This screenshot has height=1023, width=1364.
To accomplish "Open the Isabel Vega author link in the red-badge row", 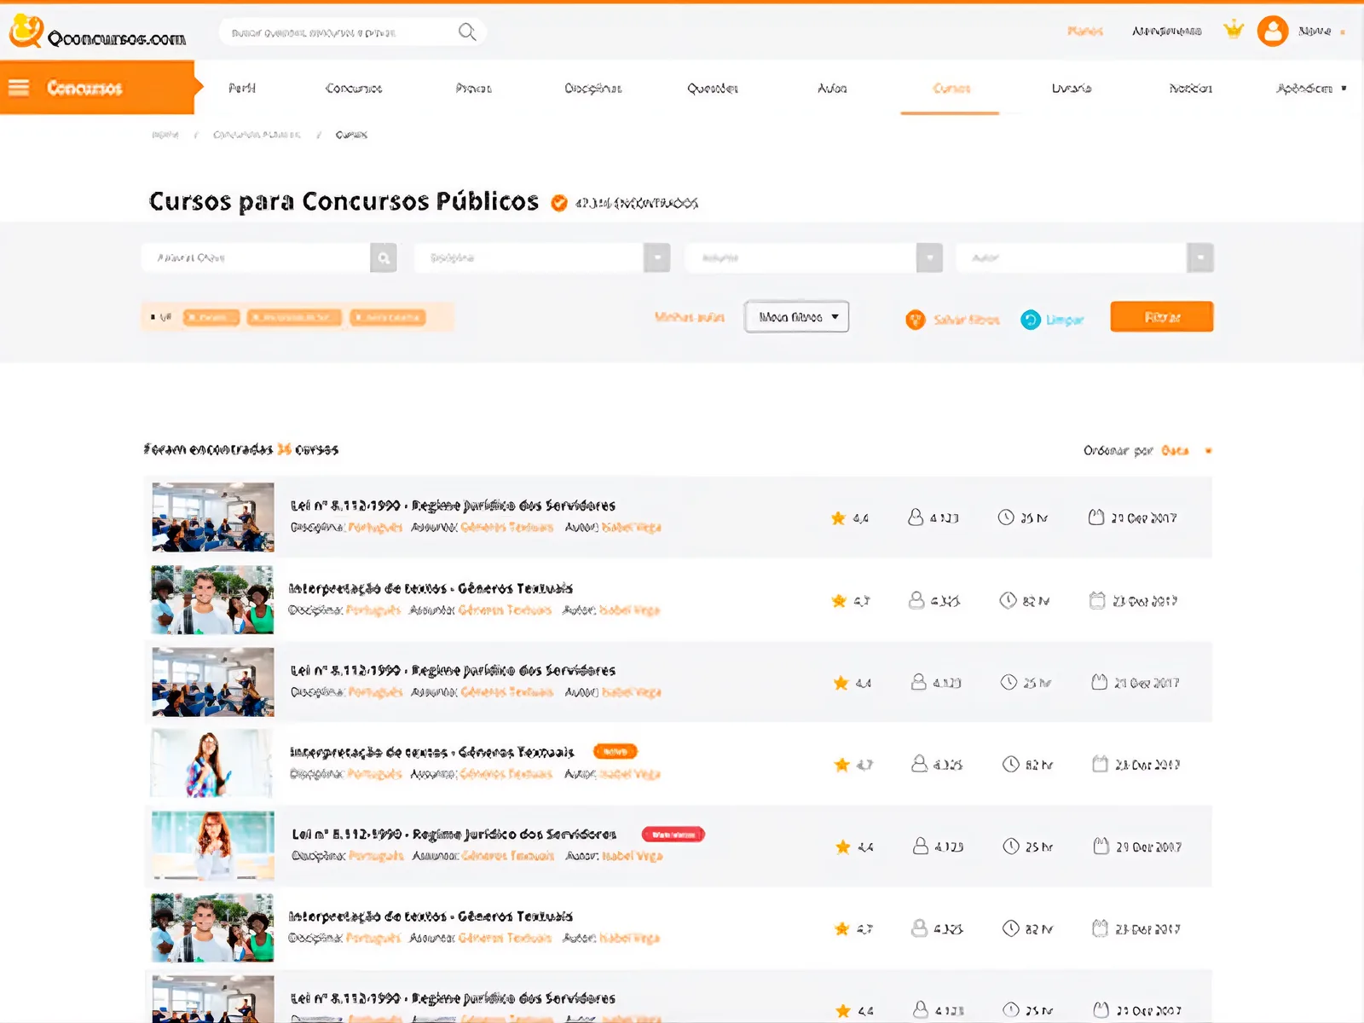I will point(632,856).
